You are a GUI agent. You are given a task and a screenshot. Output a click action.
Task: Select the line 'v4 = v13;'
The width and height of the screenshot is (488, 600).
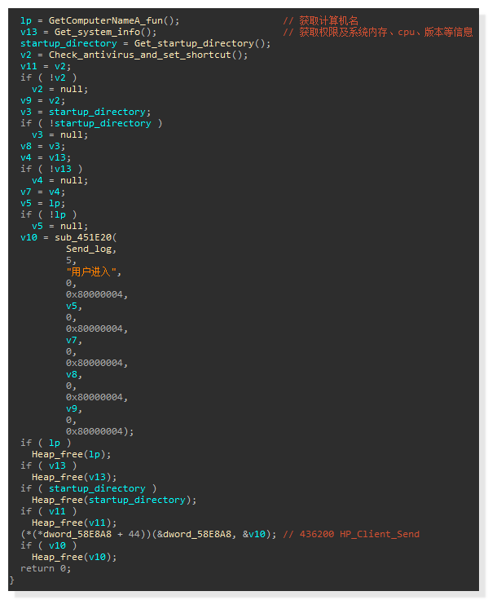coord(46,157)
